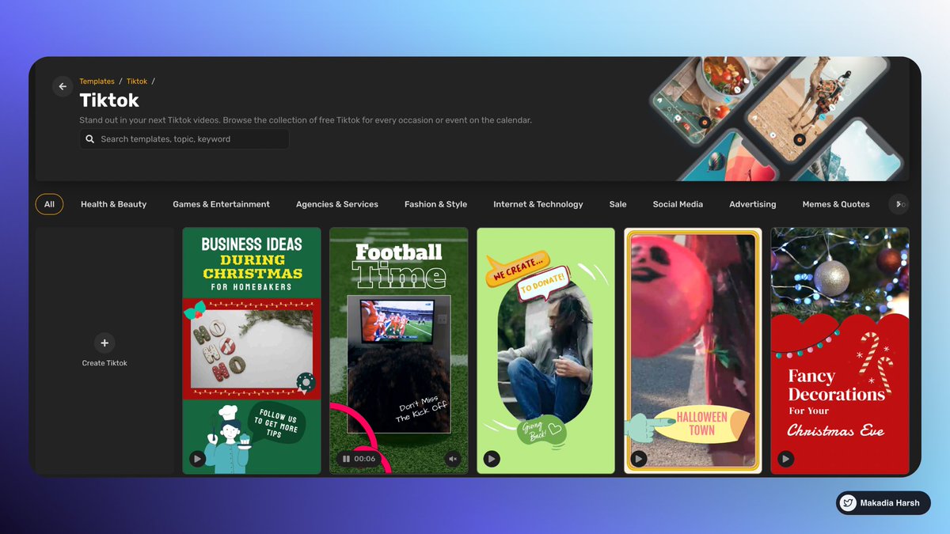Viewport: 950px width, 534px height.
Task: Click the 00:06 timer on Football Time
Action: pos(365,459)
